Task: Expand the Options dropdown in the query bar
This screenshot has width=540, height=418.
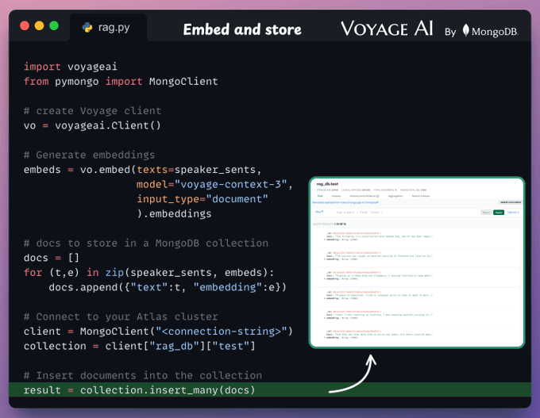Action: [x=513, y=213]
